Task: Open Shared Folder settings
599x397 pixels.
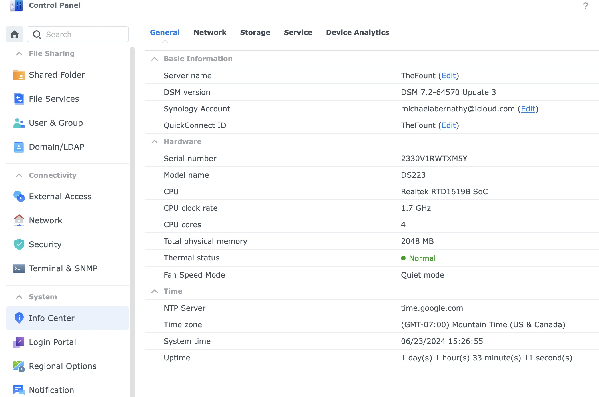Action: [x=57, y=75]
